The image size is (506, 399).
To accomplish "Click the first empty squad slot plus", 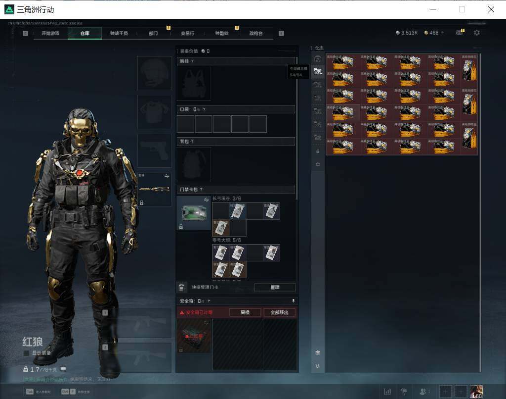I will pyautogui.click(x=445, y=392).
